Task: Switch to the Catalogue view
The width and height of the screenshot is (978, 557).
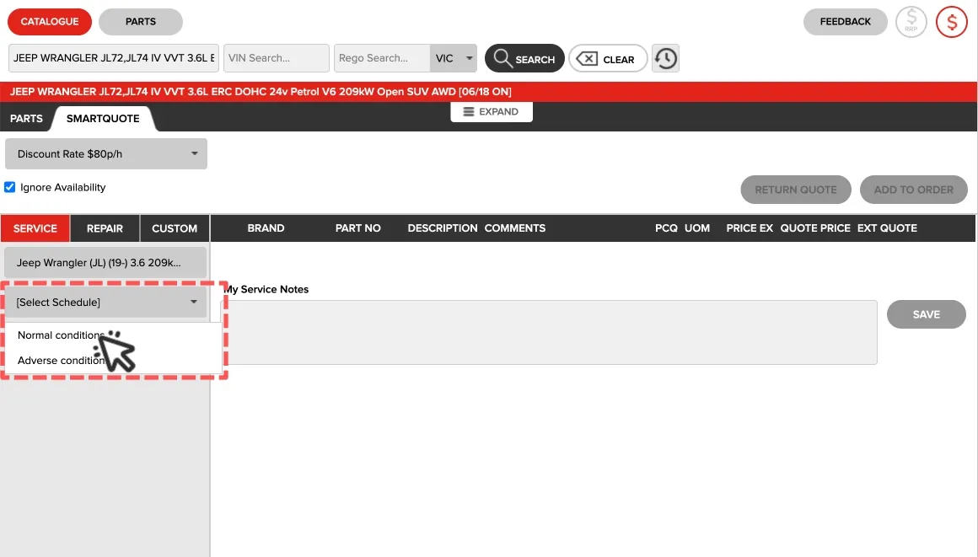Action: pyautogui.click(x=49, y=21)
